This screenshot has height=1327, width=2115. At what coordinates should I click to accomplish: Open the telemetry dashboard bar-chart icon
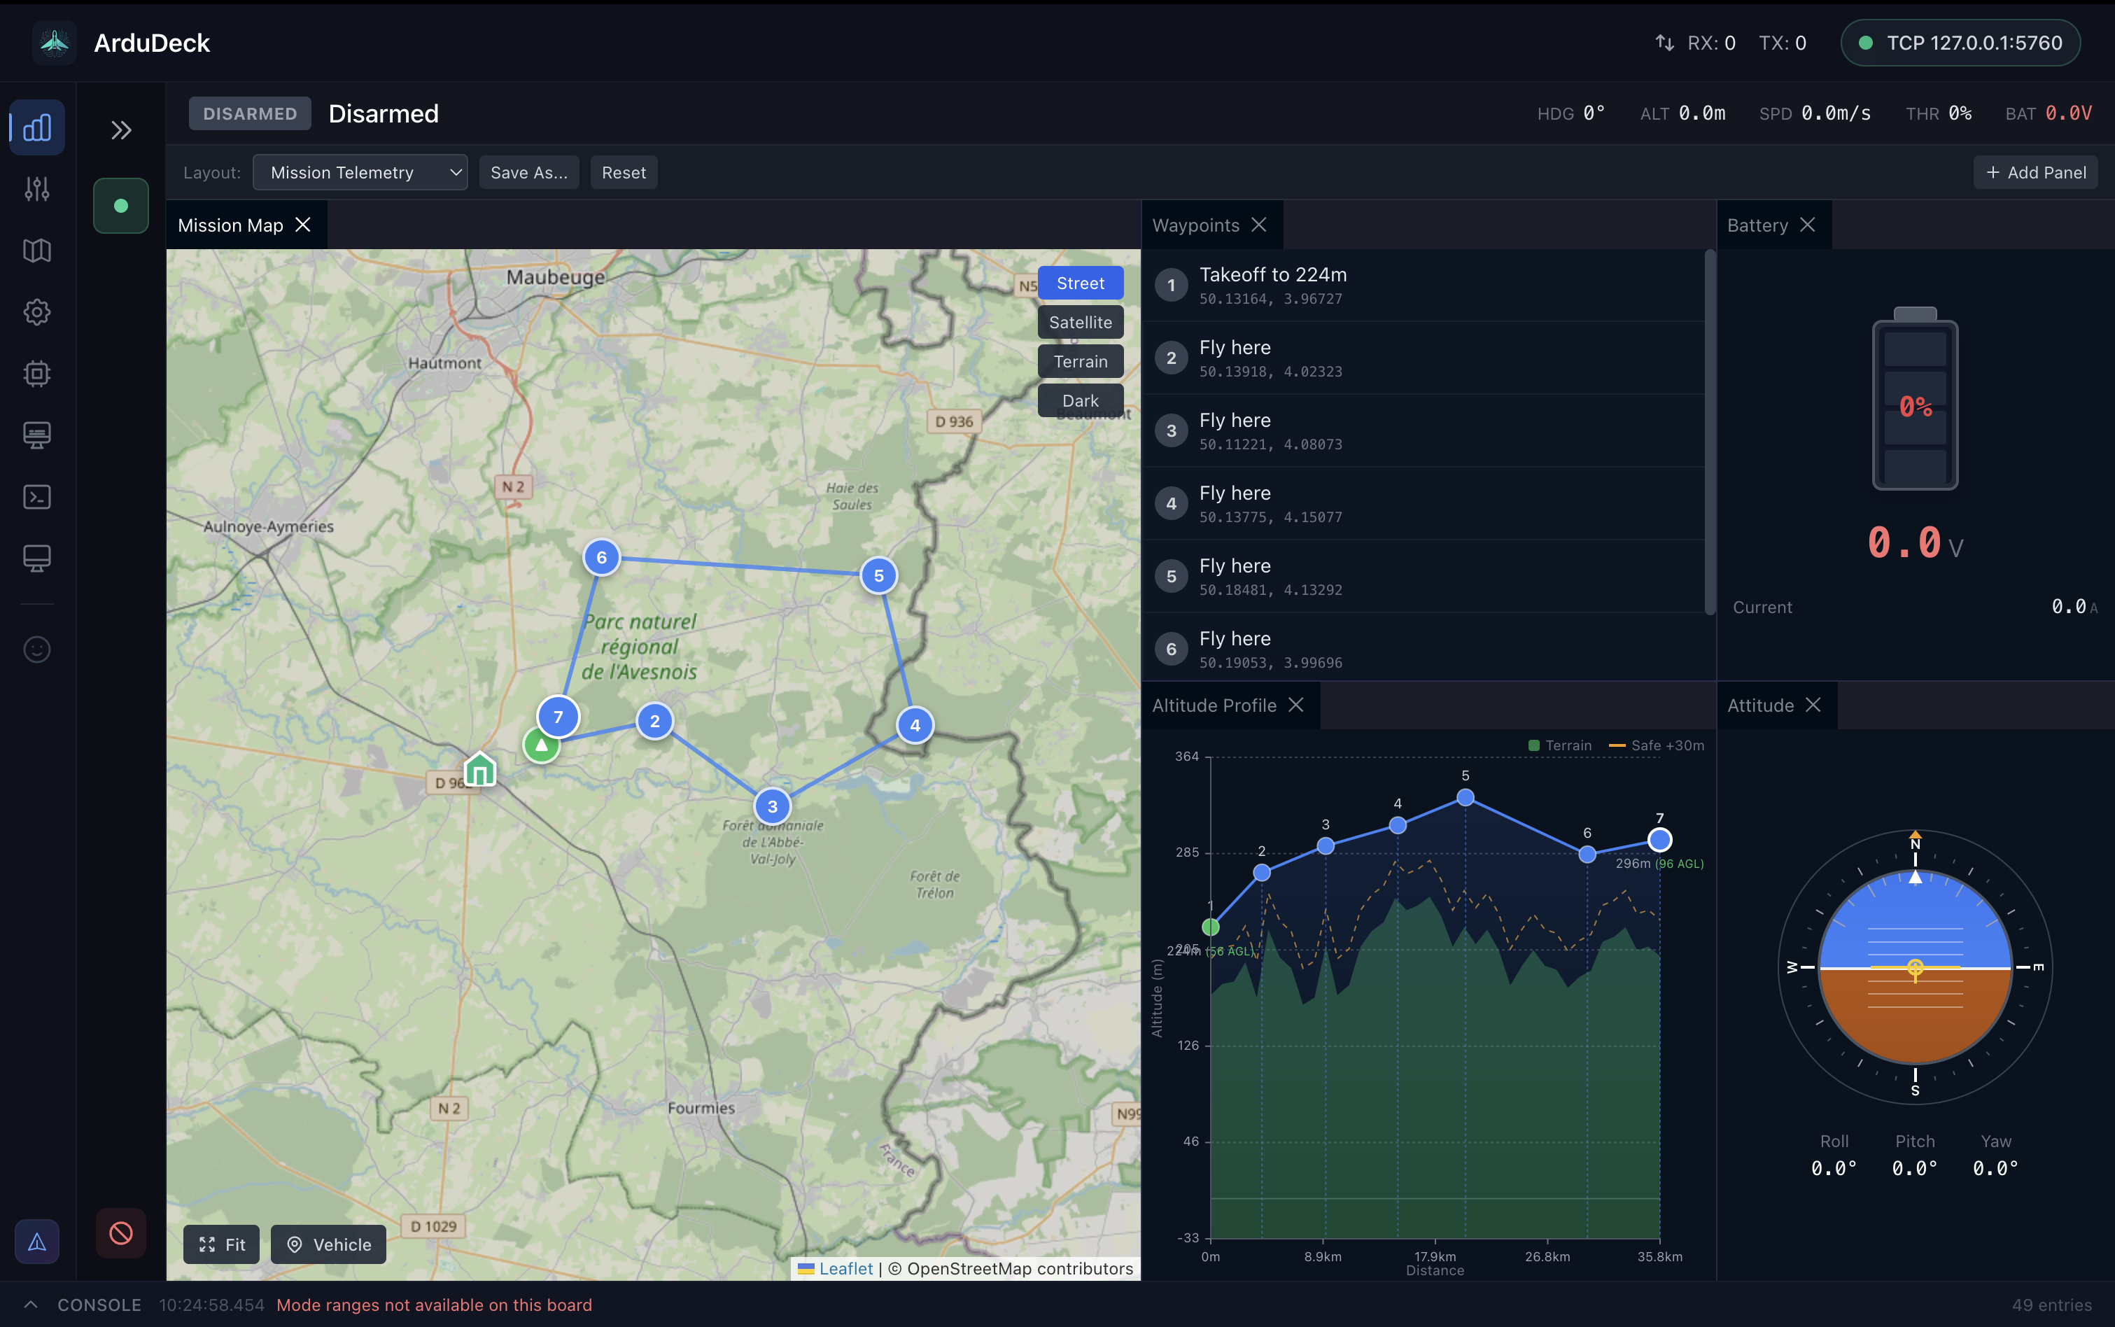(x=37, y=128)
